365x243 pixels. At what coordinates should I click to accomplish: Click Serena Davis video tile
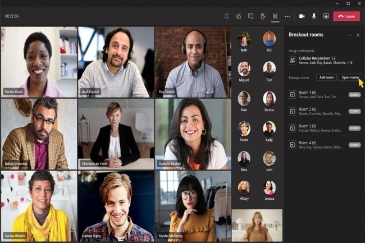[x=39, y=62]
